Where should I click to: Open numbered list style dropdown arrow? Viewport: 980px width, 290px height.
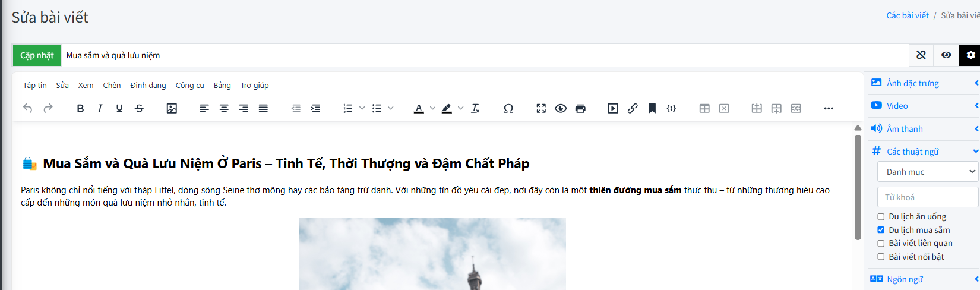click(362, 108)
